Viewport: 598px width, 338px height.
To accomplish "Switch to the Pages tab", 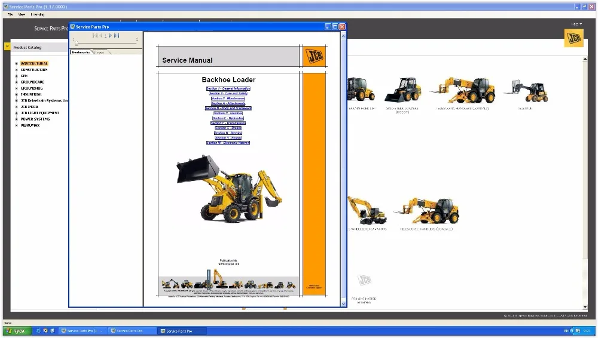I will click(100, 52).
